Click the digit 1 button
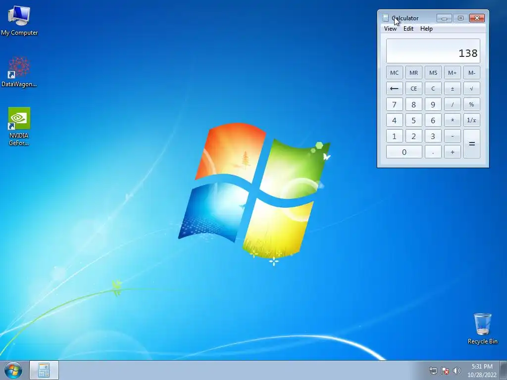The image size is (507, 380). pos(394,136)
